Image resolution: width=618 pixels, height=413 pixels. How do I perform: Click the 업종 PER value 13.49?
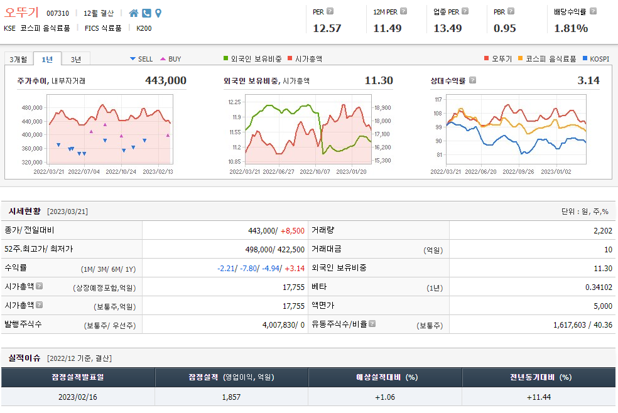coord(448,28)
